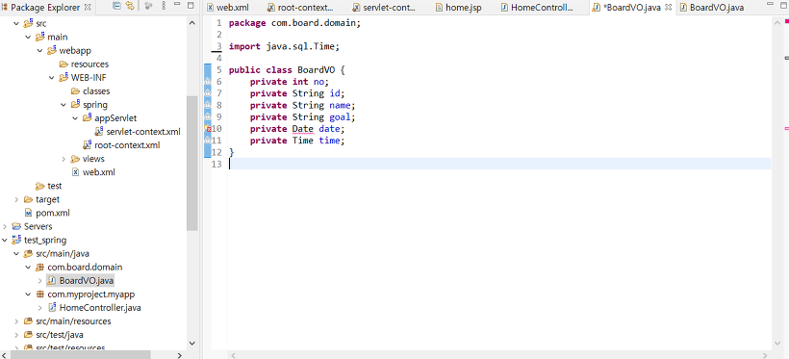Collapse the appServlet folder
The height and width of the screenshot is (359, 789).
coord(75,118)
